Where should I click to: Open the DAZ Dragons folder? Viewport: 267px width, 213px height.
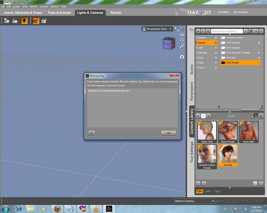[240, 48]
